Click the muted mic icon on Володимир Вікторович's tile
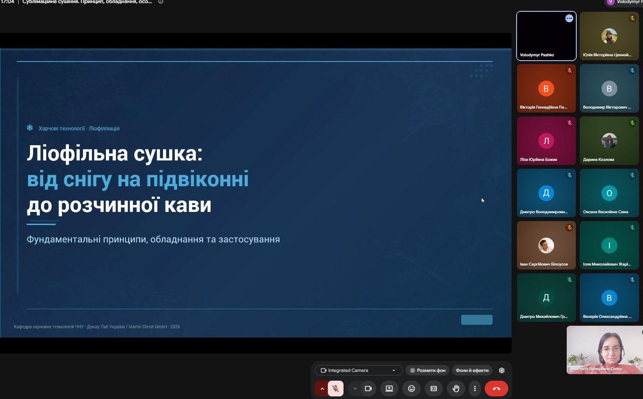Viewport: 643px width, 399px height. 632,71
